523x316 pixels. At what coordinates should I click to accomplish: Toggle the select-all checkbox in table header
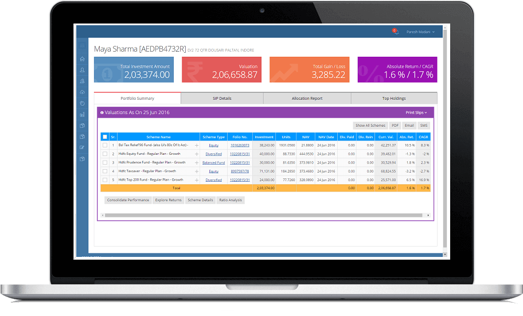[x=104, y=137]
